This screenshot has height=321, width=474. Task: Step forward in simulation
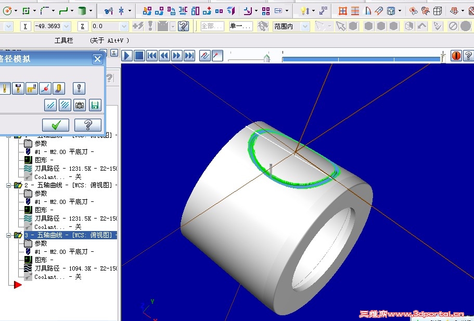[x=176, y=56]
